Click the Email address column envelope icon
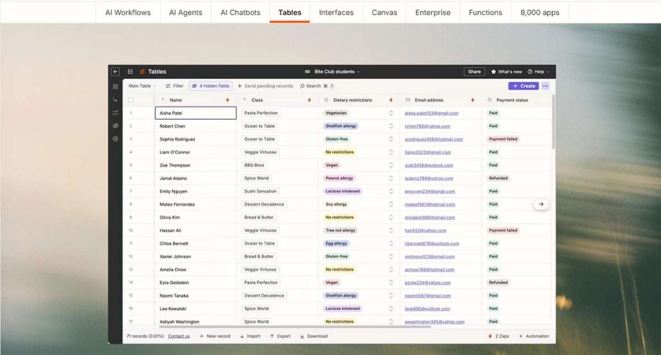This screenshot has width=661, height=355. pyautogui.click(x=408, y=100)
